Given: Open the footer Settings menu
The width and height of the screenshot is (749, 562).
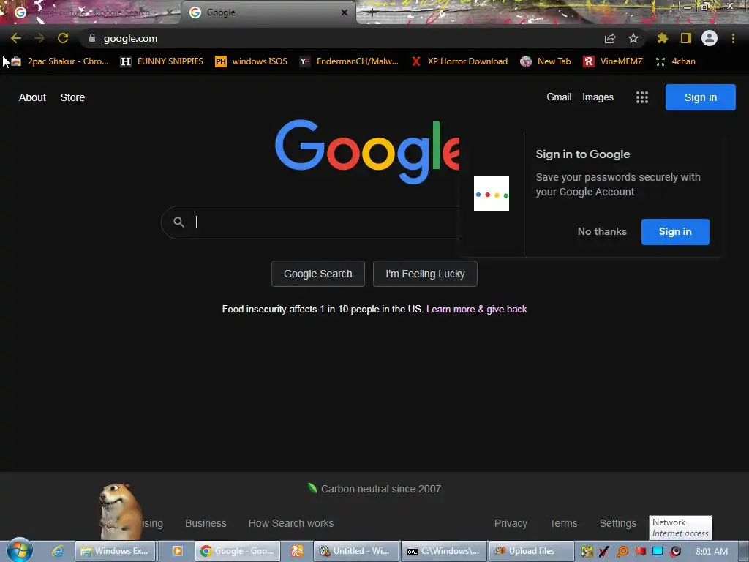Looking at the screenshot, I should click(x=617, y=523).
